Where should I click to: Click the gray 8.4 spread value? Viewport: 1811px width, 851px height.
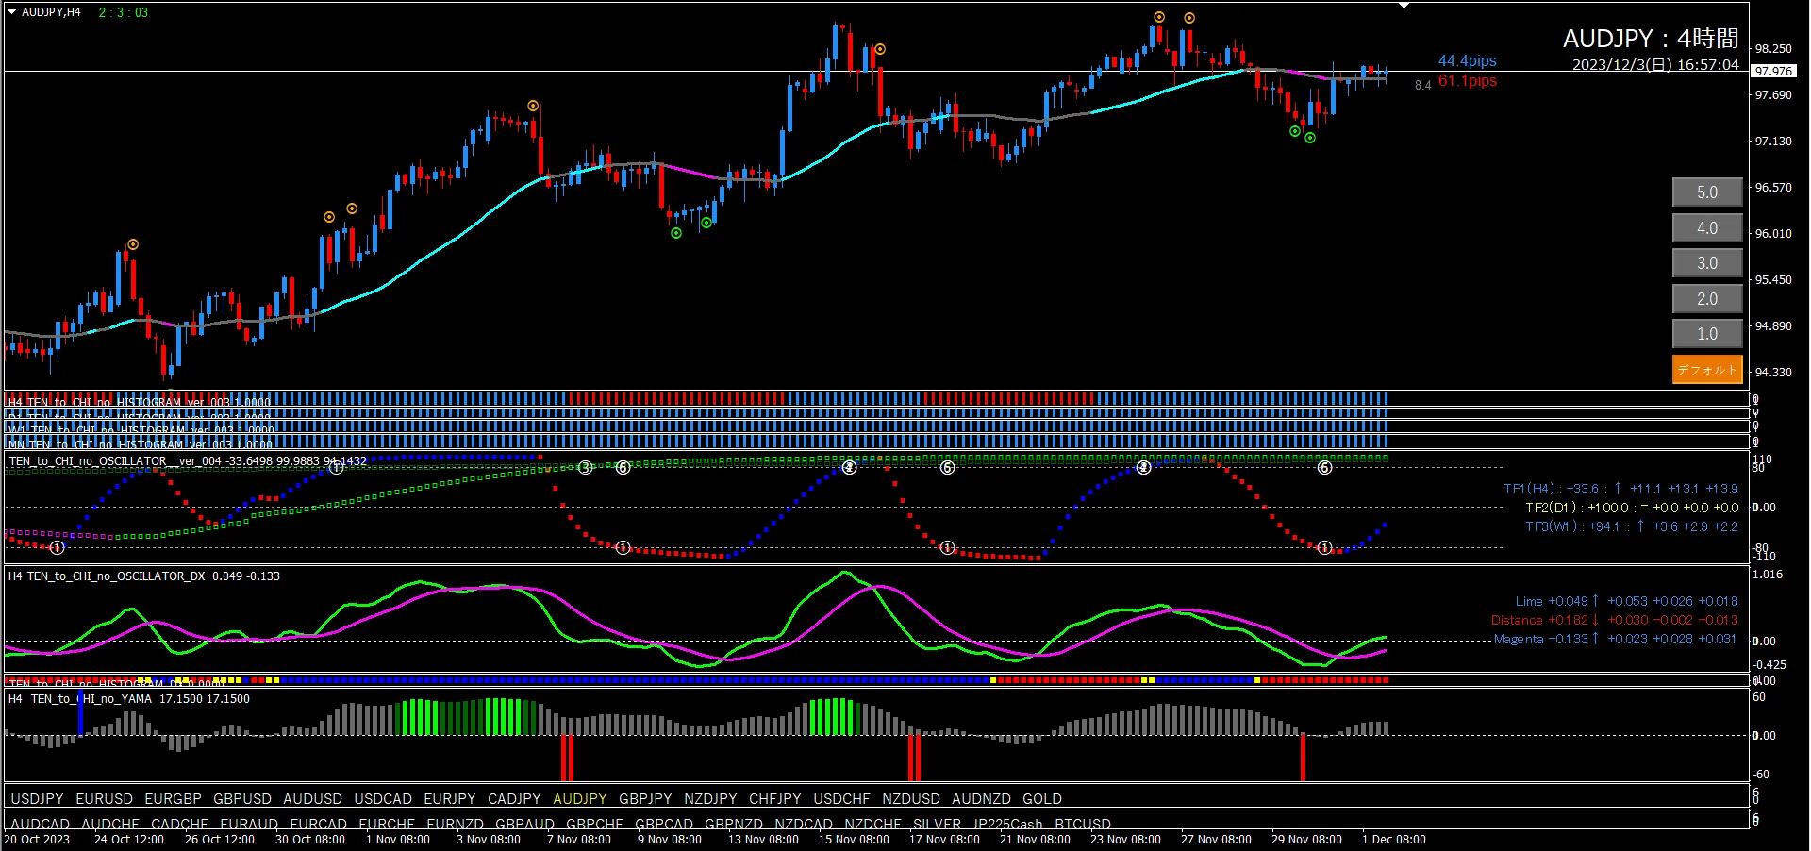point(1422,85)
